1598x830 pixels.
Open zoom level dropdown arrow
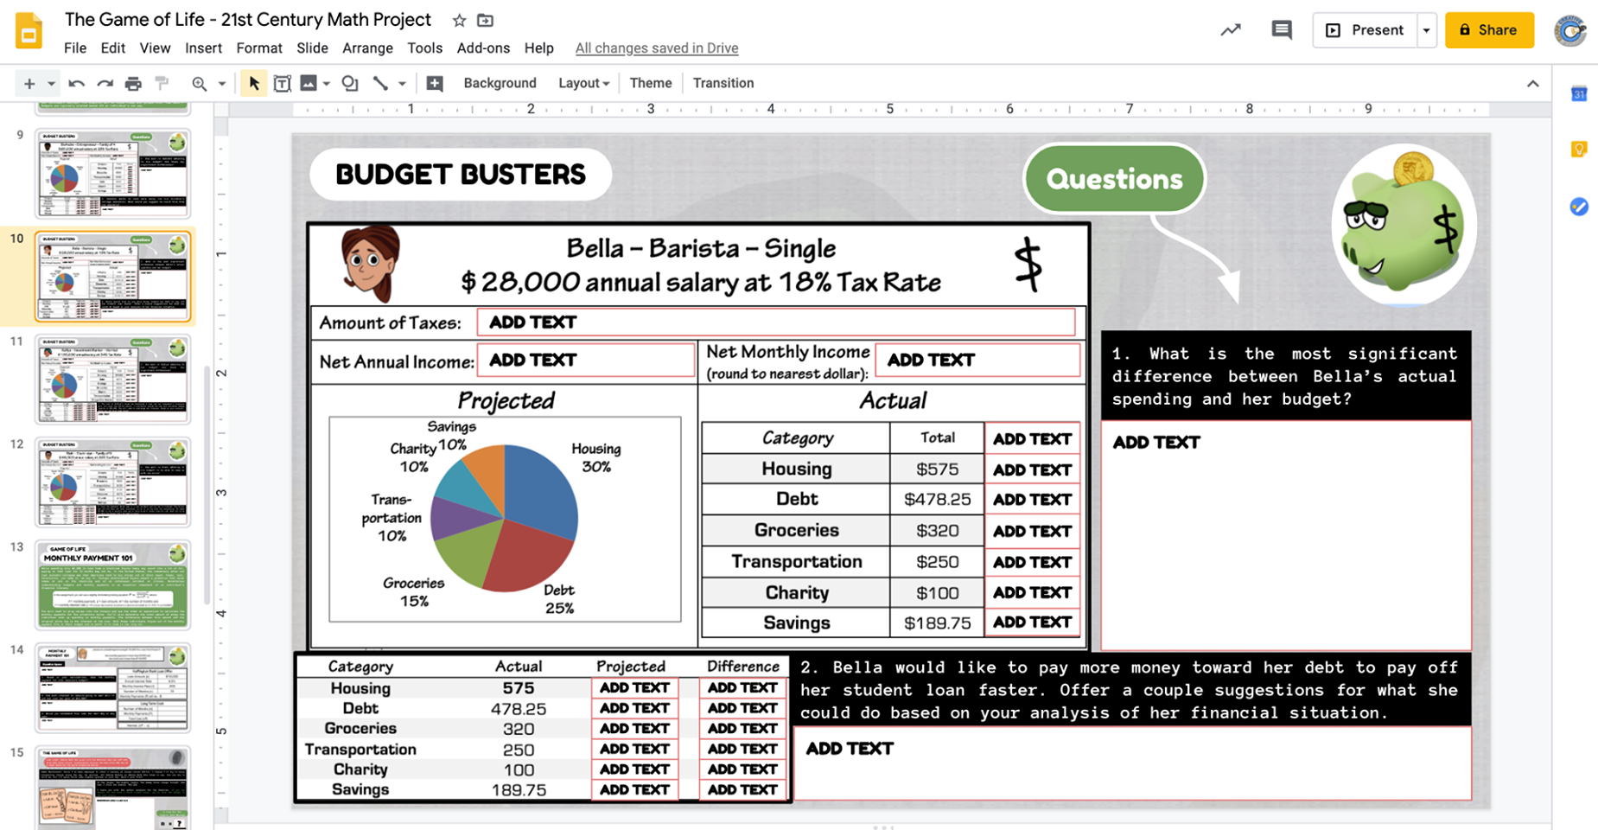(222, 83)
